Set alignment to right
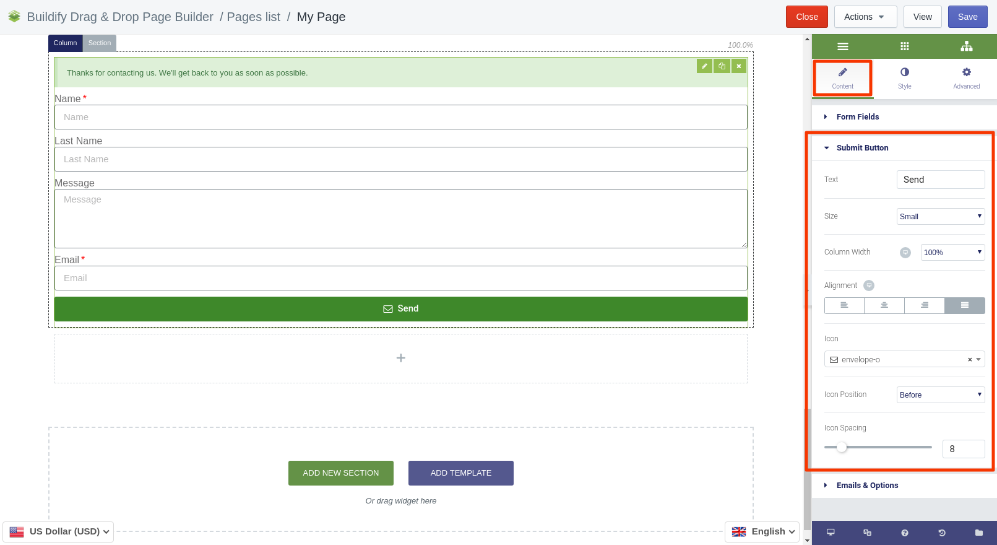This screenshot has height=545, width=997. coord(925,305)
